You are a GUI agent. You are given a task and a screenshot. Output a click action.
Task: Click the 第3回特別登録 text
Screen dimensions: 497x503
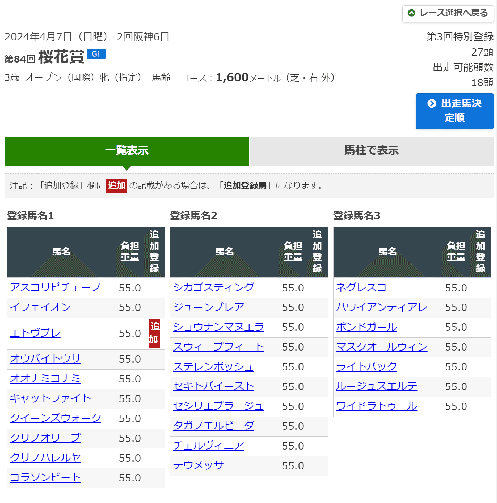460,37
